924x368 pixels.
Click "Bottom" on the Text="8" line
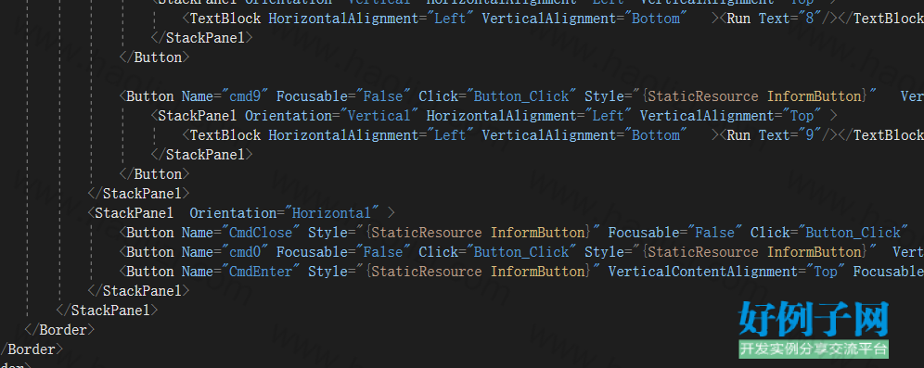[656, 19]
